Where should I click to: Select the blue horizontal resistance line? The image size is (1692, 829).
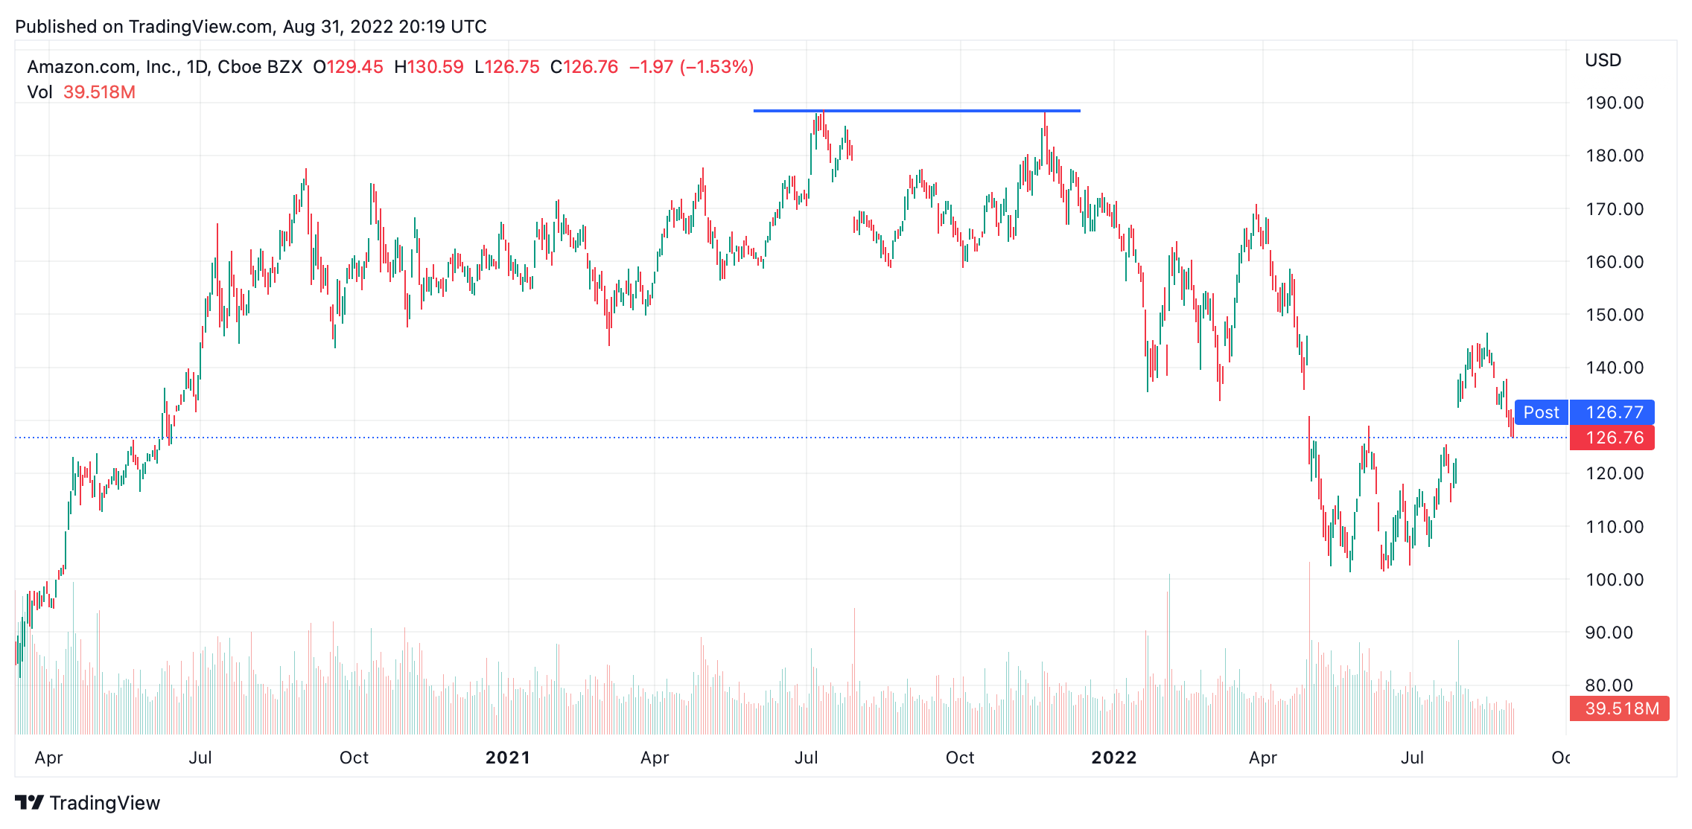point(917,111)
